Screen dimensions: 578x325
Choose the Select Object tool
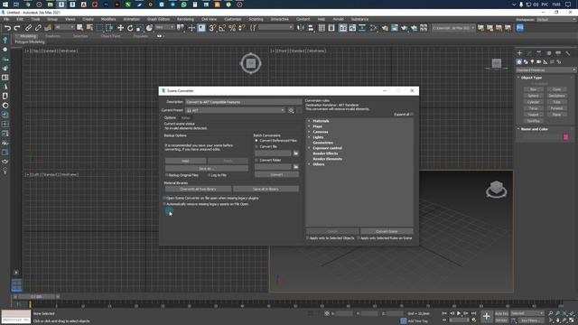click(x=79, y=28)
